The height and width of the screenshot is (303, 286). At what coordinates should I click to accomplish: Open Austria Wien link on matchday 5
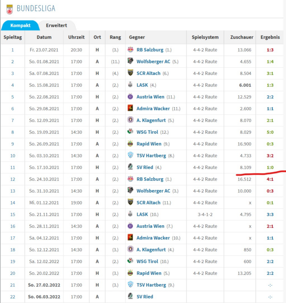(150, 97)
